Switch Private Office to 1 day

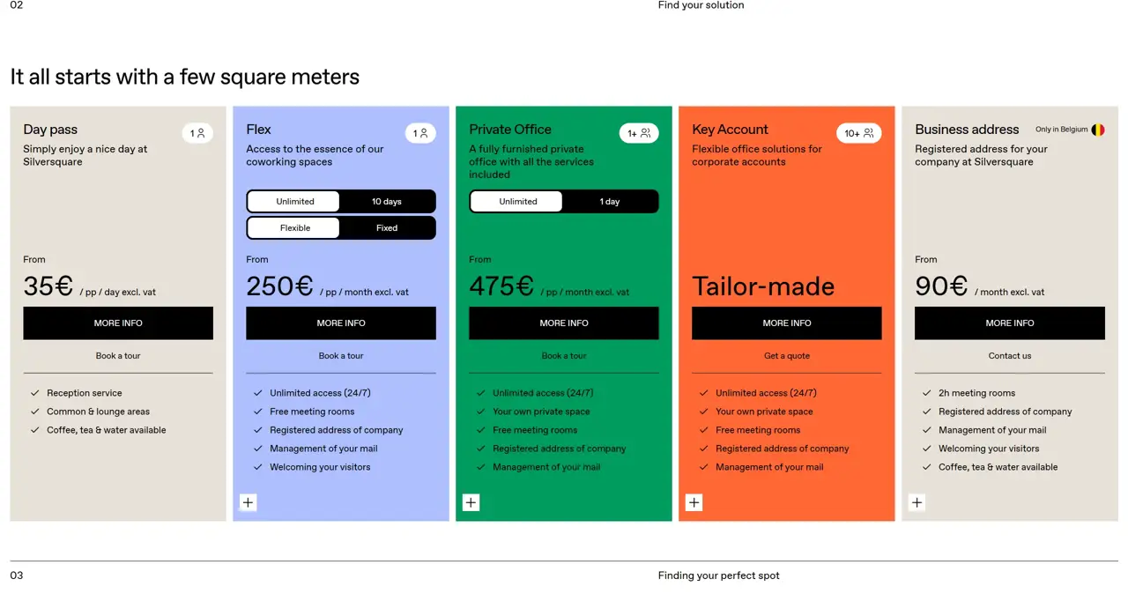(609, 202)
